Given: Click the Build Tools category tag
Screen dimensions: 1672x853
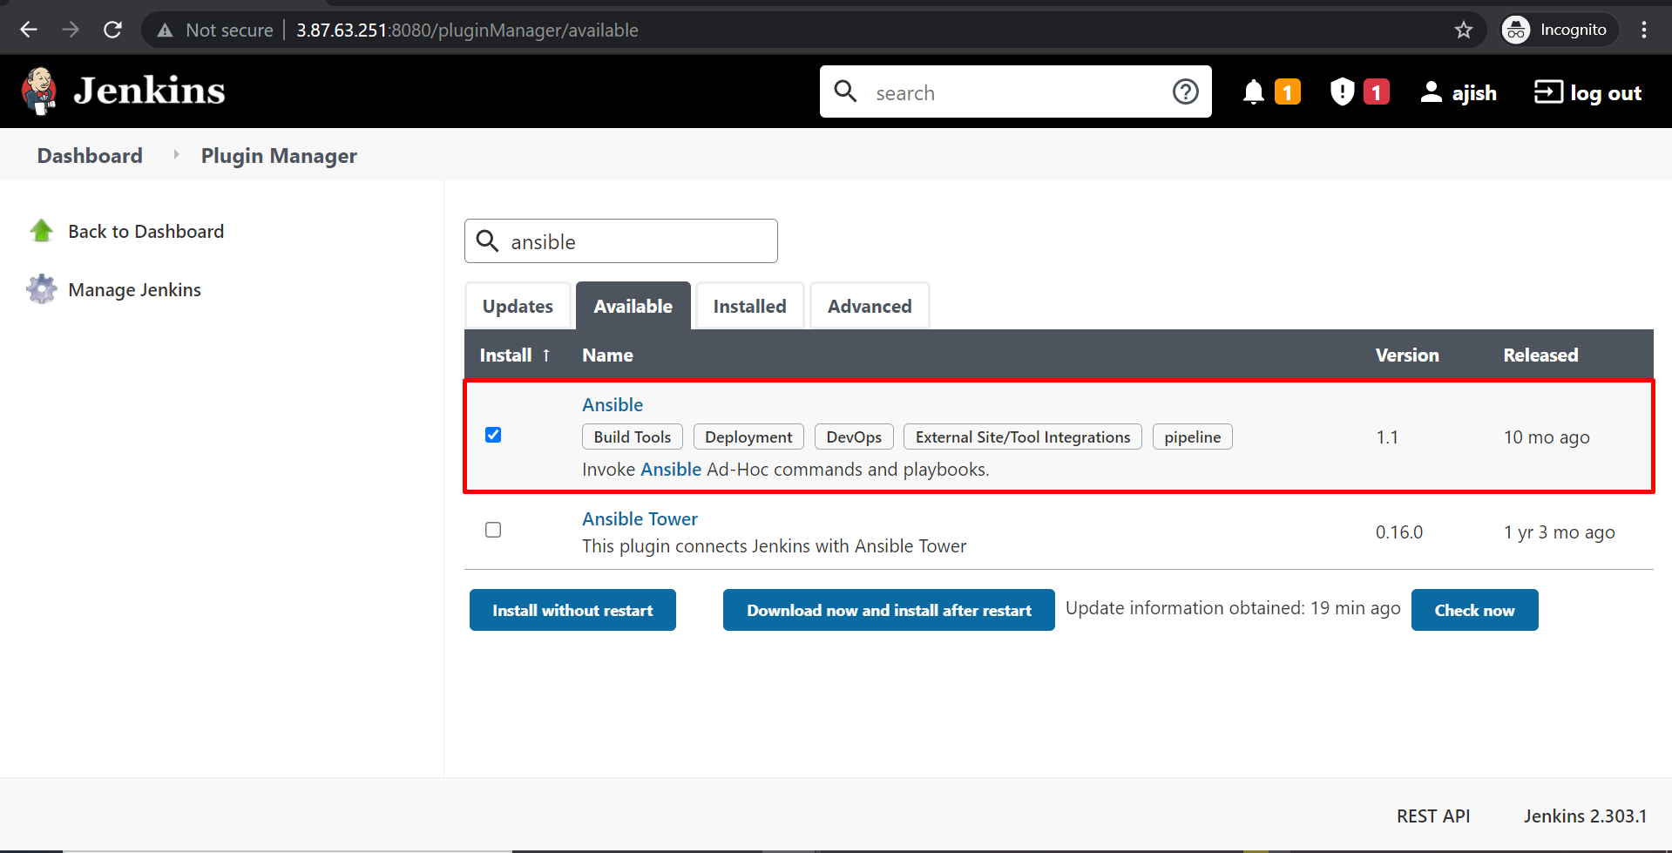Looking at the screenshot, I should 633,437.
